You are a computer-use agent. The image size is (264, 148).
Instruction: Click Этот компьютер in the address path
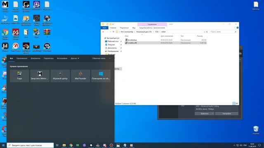(127, 32)
